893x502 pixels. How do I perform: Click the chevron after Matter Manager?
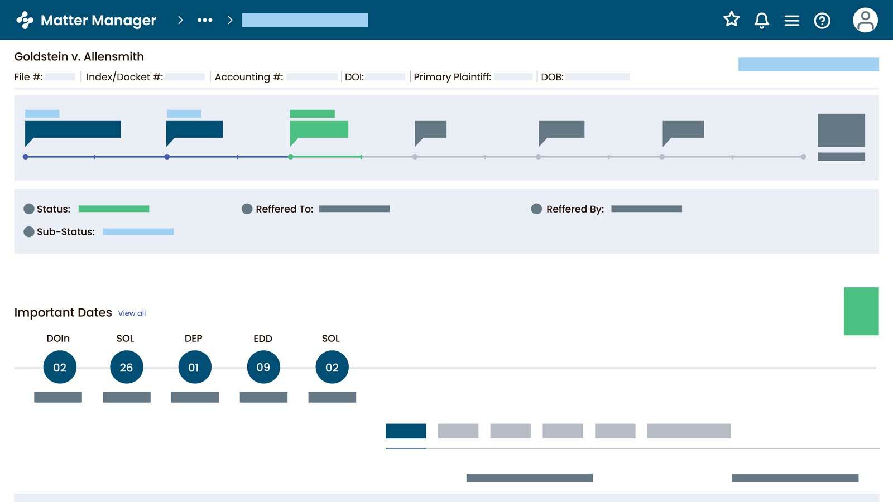click(x=180, y=20)
